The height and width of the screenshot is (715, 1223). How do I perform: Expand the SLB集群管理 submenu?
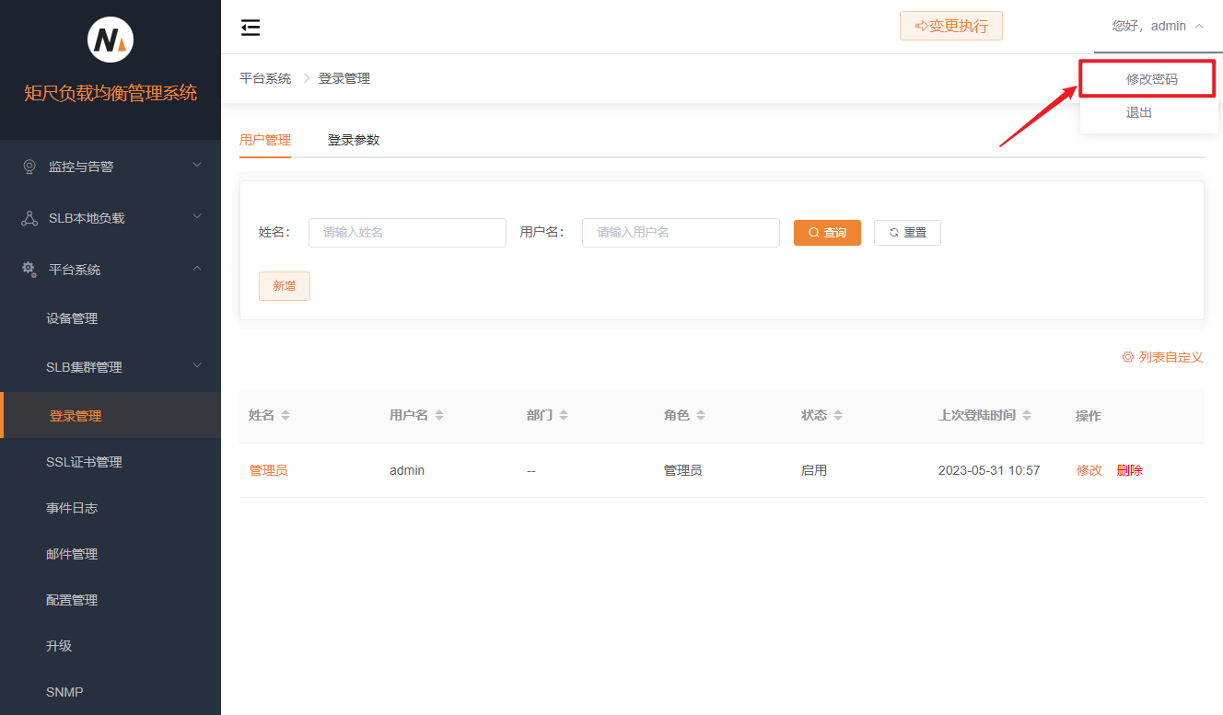click(x=111, y=367)
